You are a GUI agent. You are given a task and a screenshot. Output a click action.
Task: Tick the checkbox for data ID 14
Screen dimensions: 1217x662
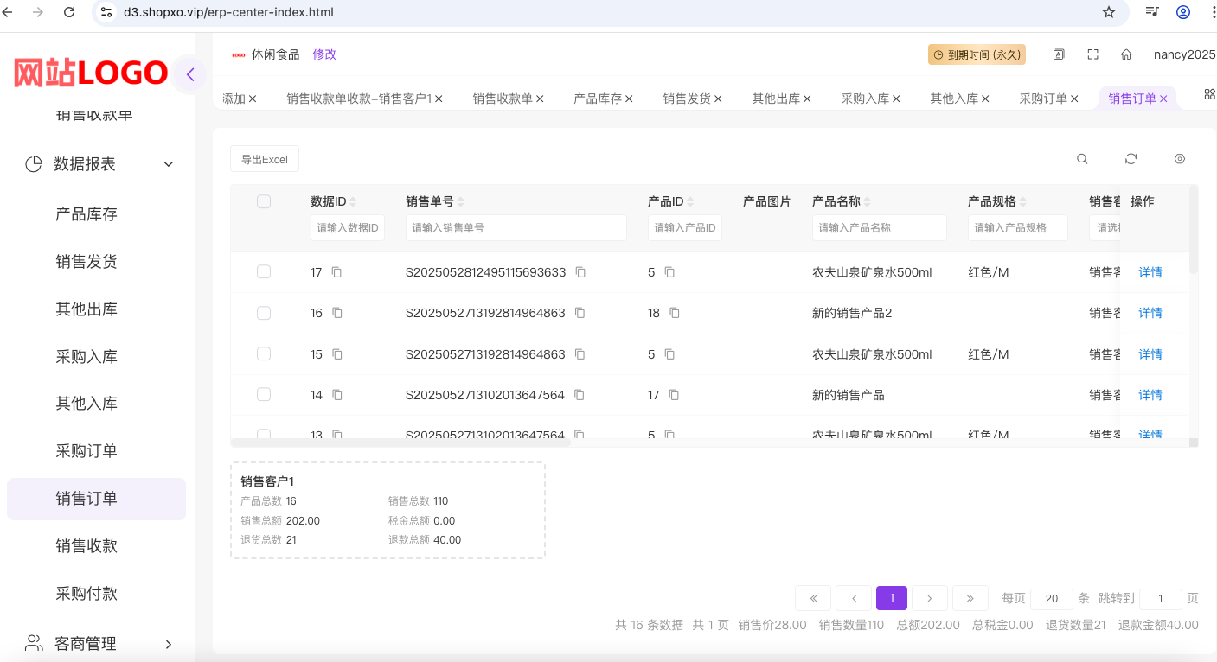(x=264, y=394)
